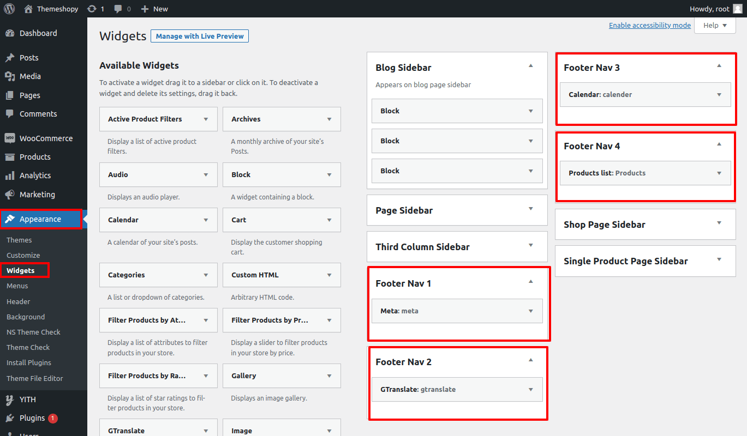Click the root user avatar

point(737,9)
